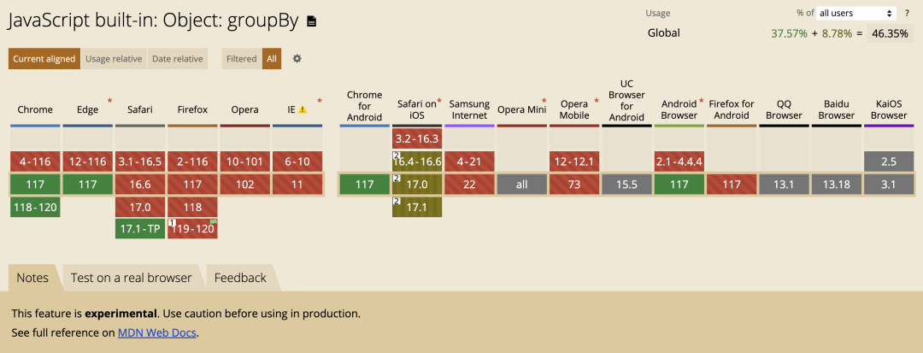Click the red asterisk next to Edge
This screenshot has width=923, height=353.
pos(109,101)
